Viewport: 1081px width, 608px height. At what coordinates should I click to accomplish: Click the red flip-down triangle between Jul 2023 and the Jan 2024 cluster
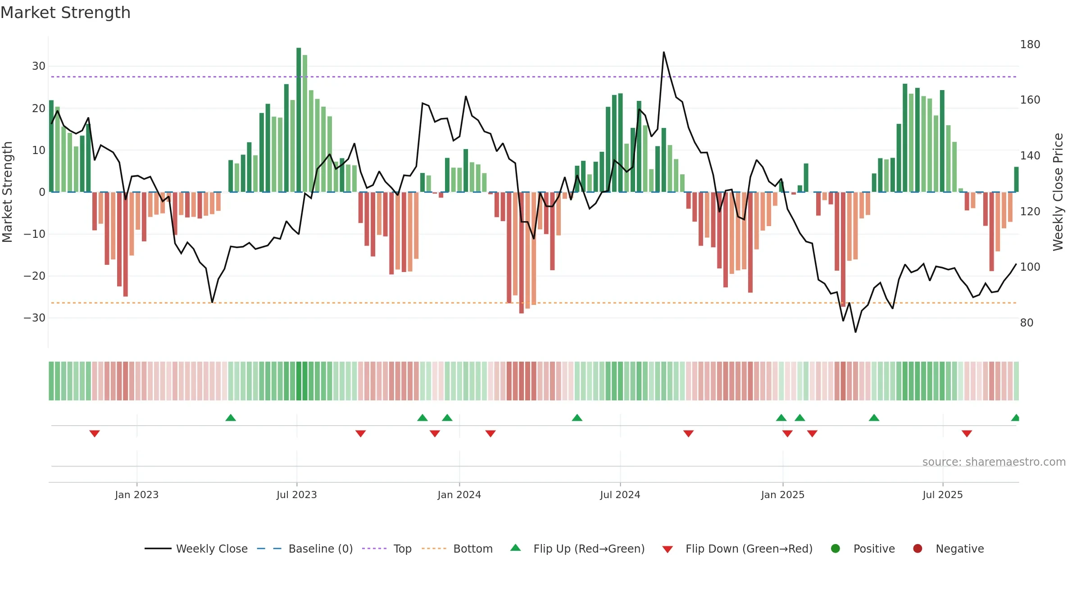tap(361, 434)
